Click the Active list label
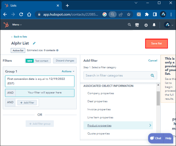Image resolution: width=176 pixels, height=146 pixels. click(18, 51)
